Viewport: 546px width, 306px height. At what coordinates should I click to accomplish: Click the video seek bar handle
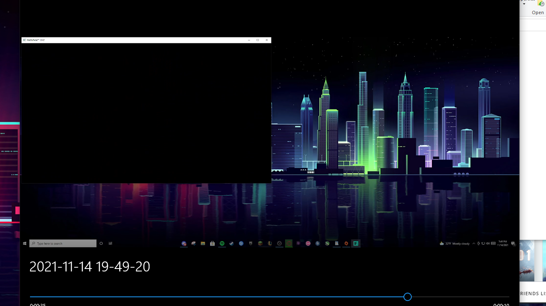[x=408, y=297]
